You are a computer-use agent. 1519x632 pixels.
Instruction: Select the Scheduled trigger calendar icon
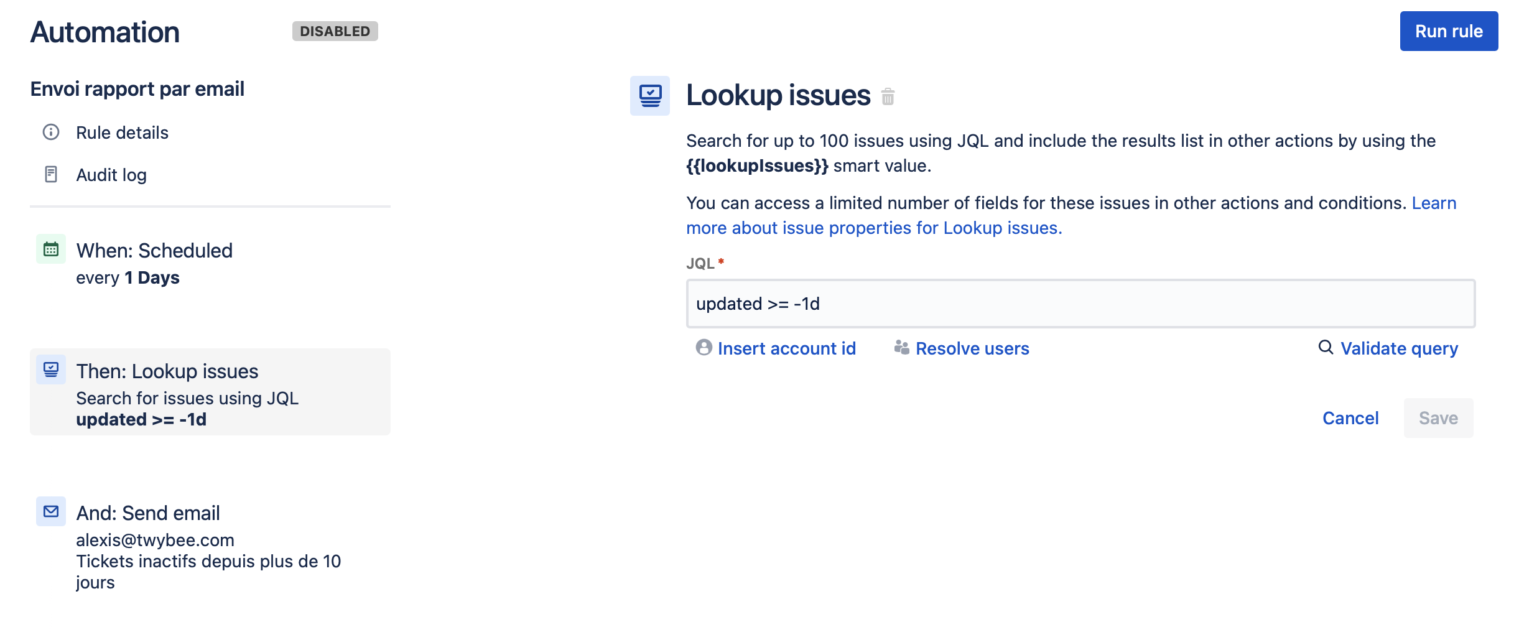point(51,249)
